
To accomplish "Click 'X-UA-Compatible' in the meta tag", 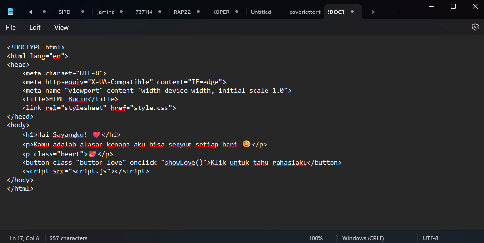I will click(120, 82).
